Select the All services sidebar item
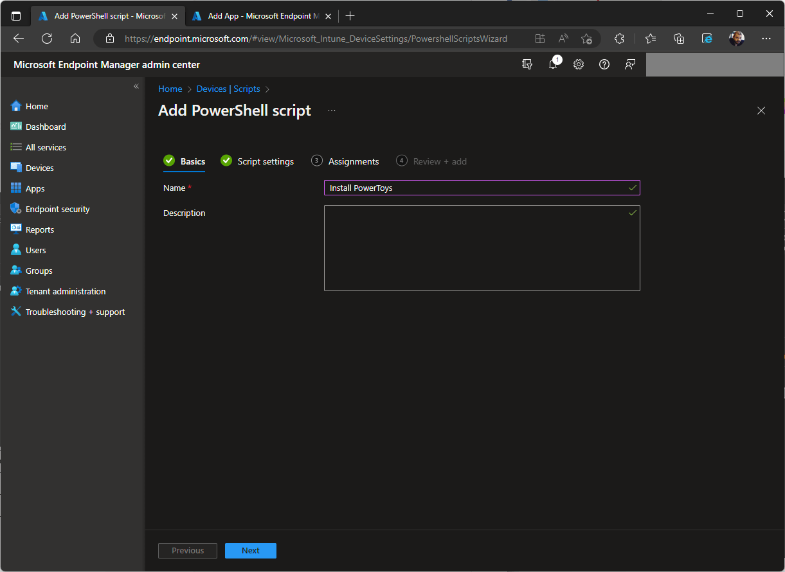 46,147
